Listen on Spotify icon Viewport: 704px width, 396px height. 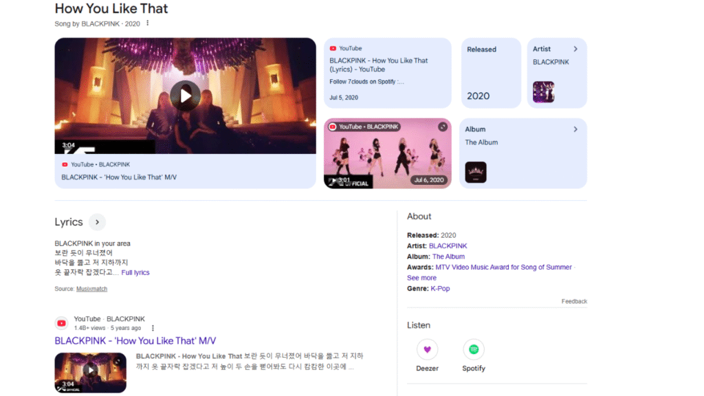click(x=474, y=349)
